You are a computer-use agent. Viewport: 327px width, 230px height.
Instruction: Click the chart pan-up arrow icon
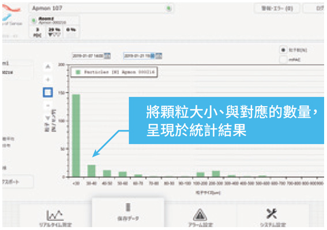coord(48,67)
